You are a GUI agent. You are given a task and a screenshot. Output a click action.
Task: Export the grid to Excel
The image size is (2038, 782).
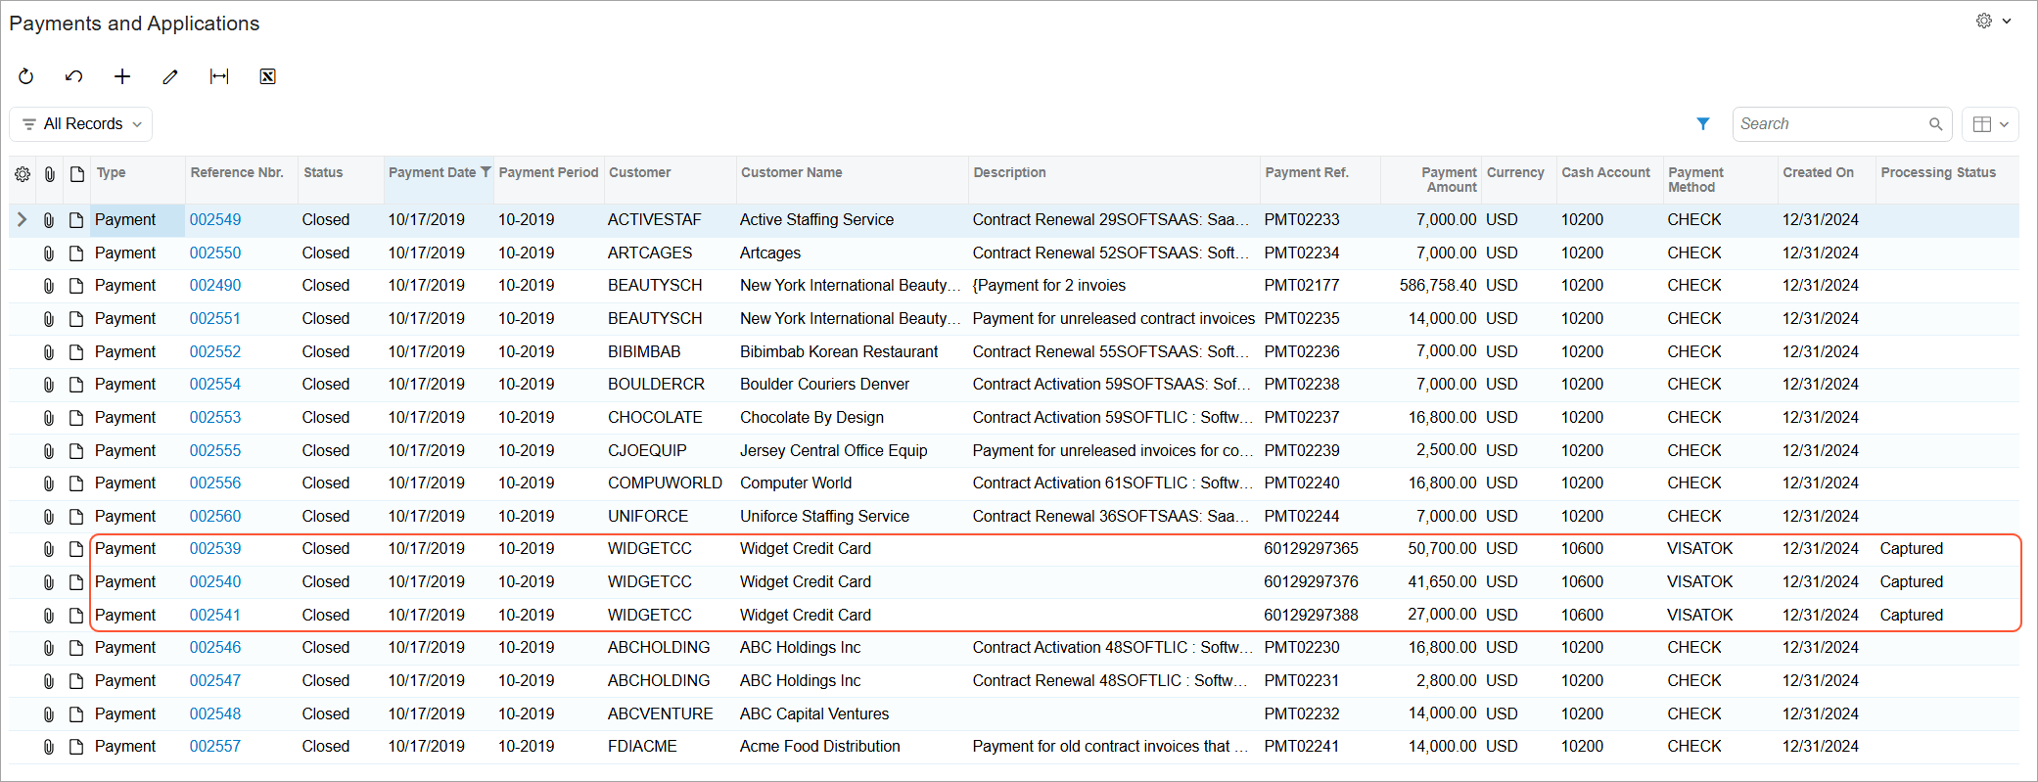[267, 76]
